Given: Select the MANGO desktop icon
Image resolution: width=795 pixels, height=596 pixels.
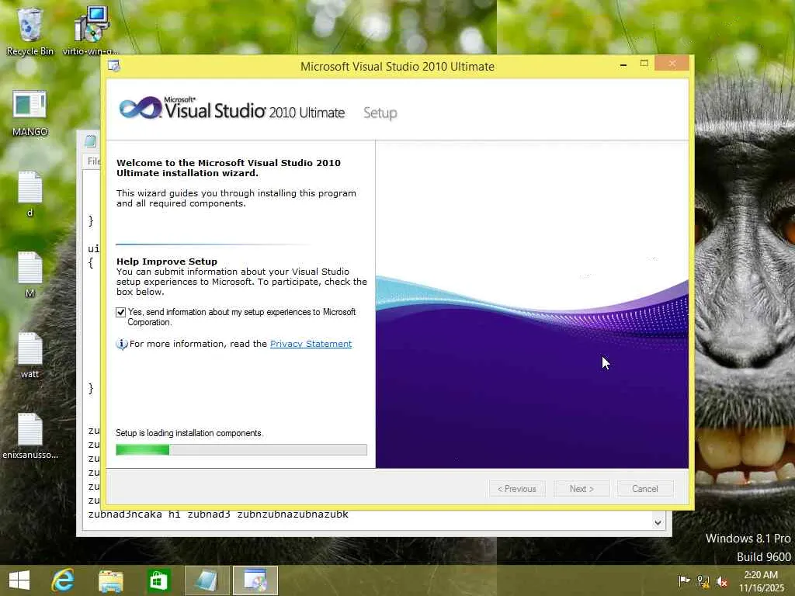Looking at the screenshot, I should coord(30,113).
